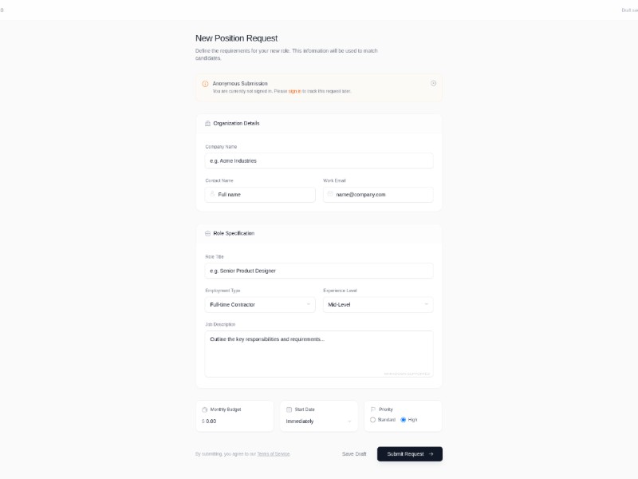
Task: Focus the Company Name input field
Action: [319, 160]
